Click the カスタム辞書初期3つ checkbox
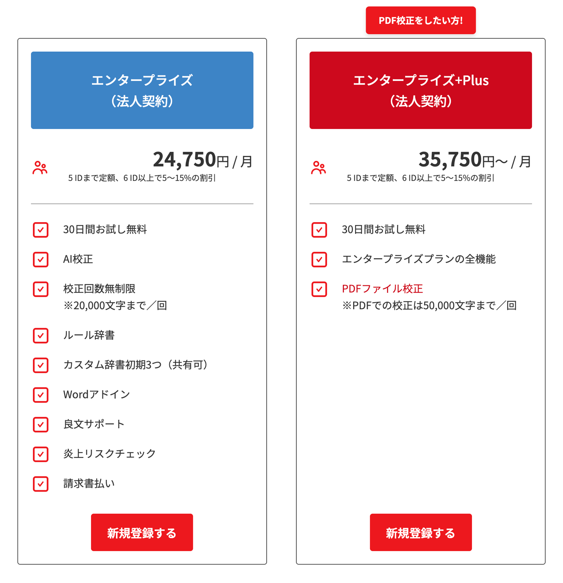This screenshot has width=563, height=583. pyautogui.click(x=41, y=365)
